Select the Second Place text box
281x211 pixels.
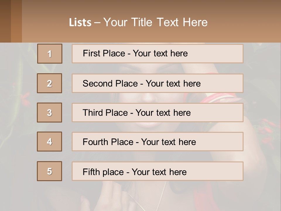pyautogui.click(x=157, y=83)
